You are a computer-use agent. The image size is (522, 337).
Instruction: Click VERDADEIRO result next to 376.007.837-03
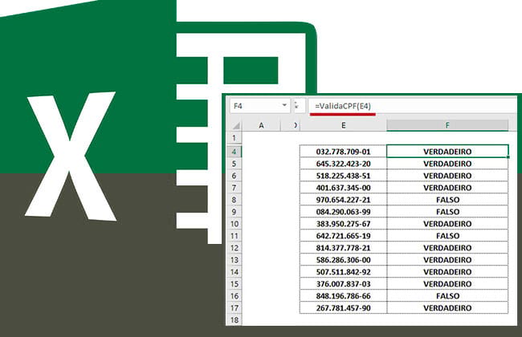click(x=447, y=284)
